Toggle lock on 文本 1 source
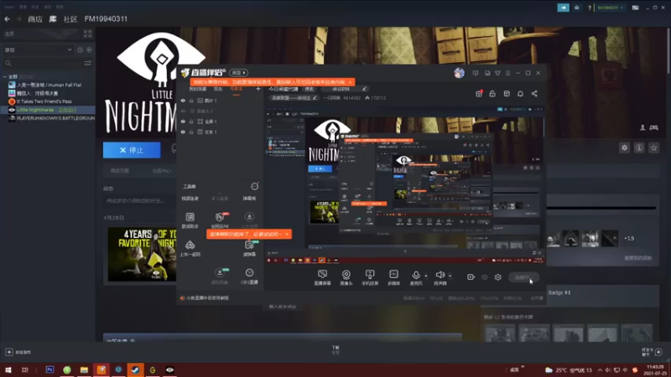671x377 pixels. pos(191,132)
